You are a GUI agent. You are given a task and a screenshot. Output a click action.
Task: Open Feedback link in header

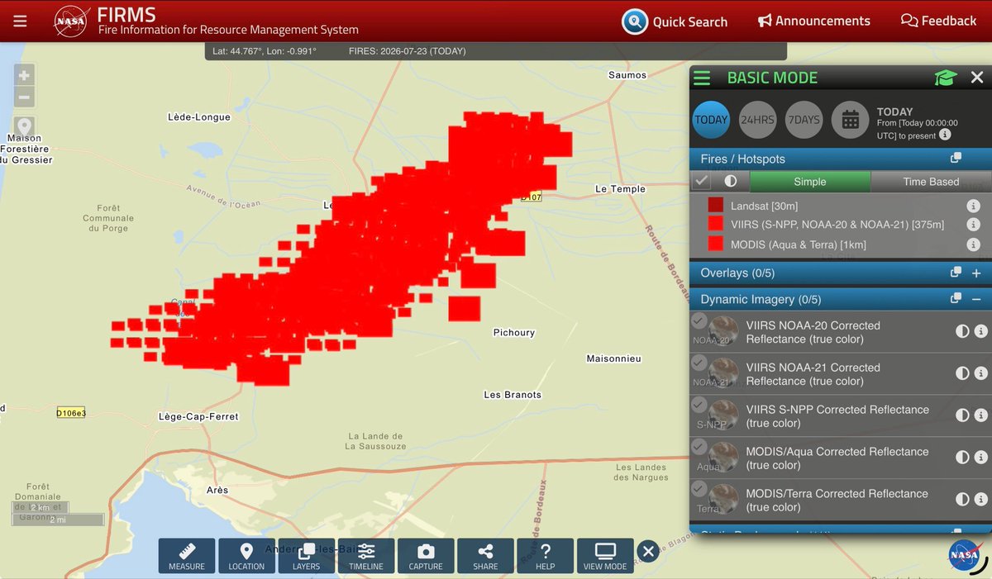point(938,21)
